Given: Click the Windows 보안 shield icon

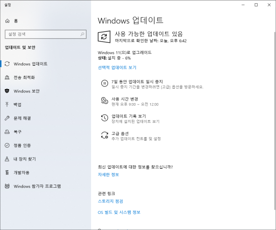Looking at the screenshot, I should coord(7,91).
